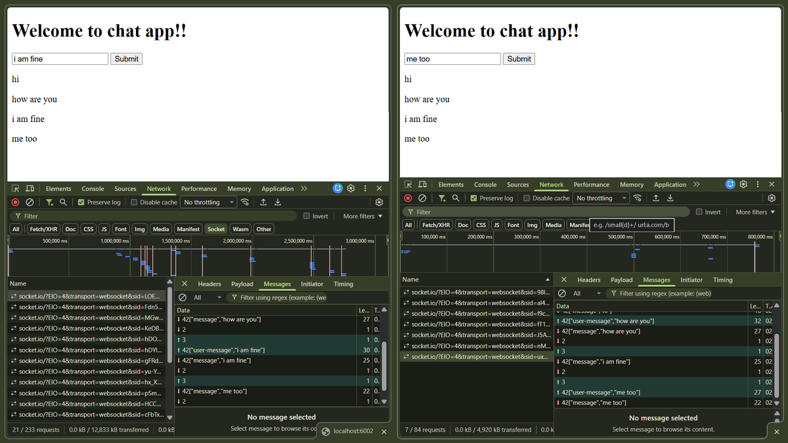Open DevTools three-dot menu in left window
This screenshot has height=443, width=788.
tap(365, 188)
